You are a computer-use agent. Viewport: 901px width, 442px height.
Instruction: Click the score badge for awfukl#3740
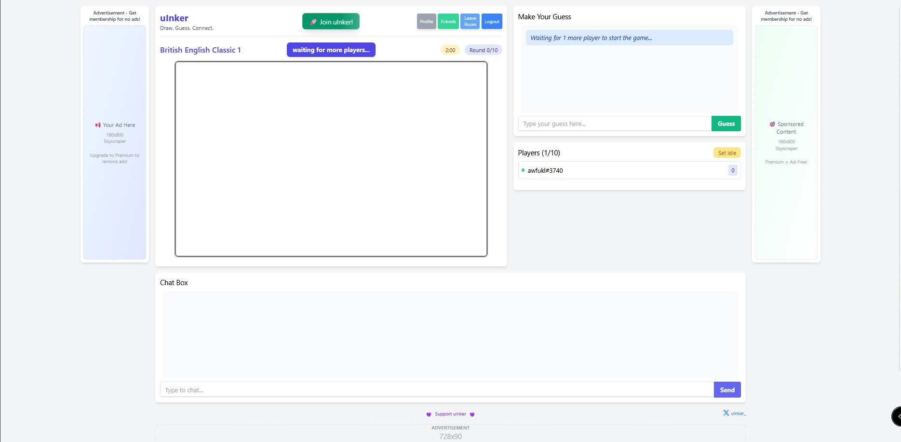(733, 170)
